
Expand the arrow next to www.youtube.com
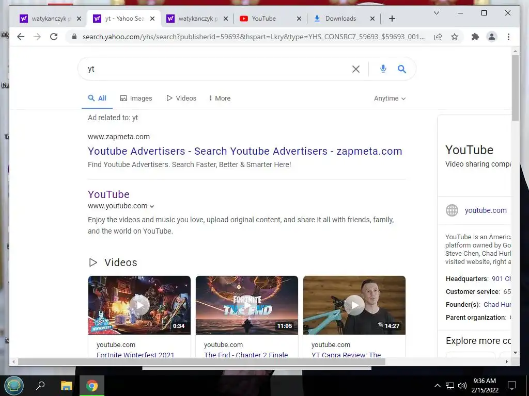click(x=152, y=206)
